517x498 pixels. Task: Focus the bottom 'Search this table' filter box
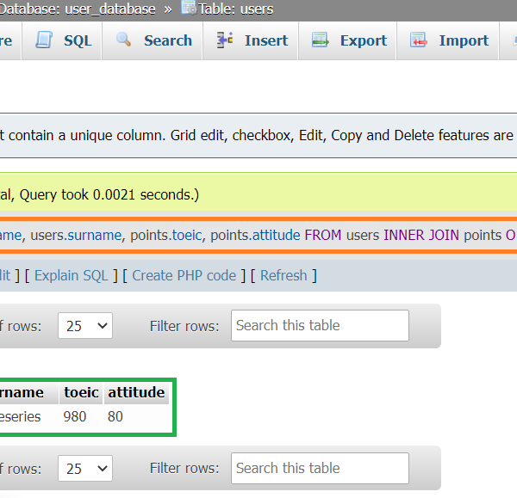pos(320,469)
